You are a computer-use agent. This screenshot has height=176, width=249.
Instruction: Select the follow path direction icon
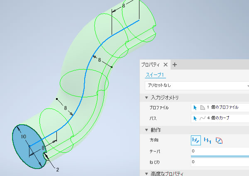[x=195, y=140]
